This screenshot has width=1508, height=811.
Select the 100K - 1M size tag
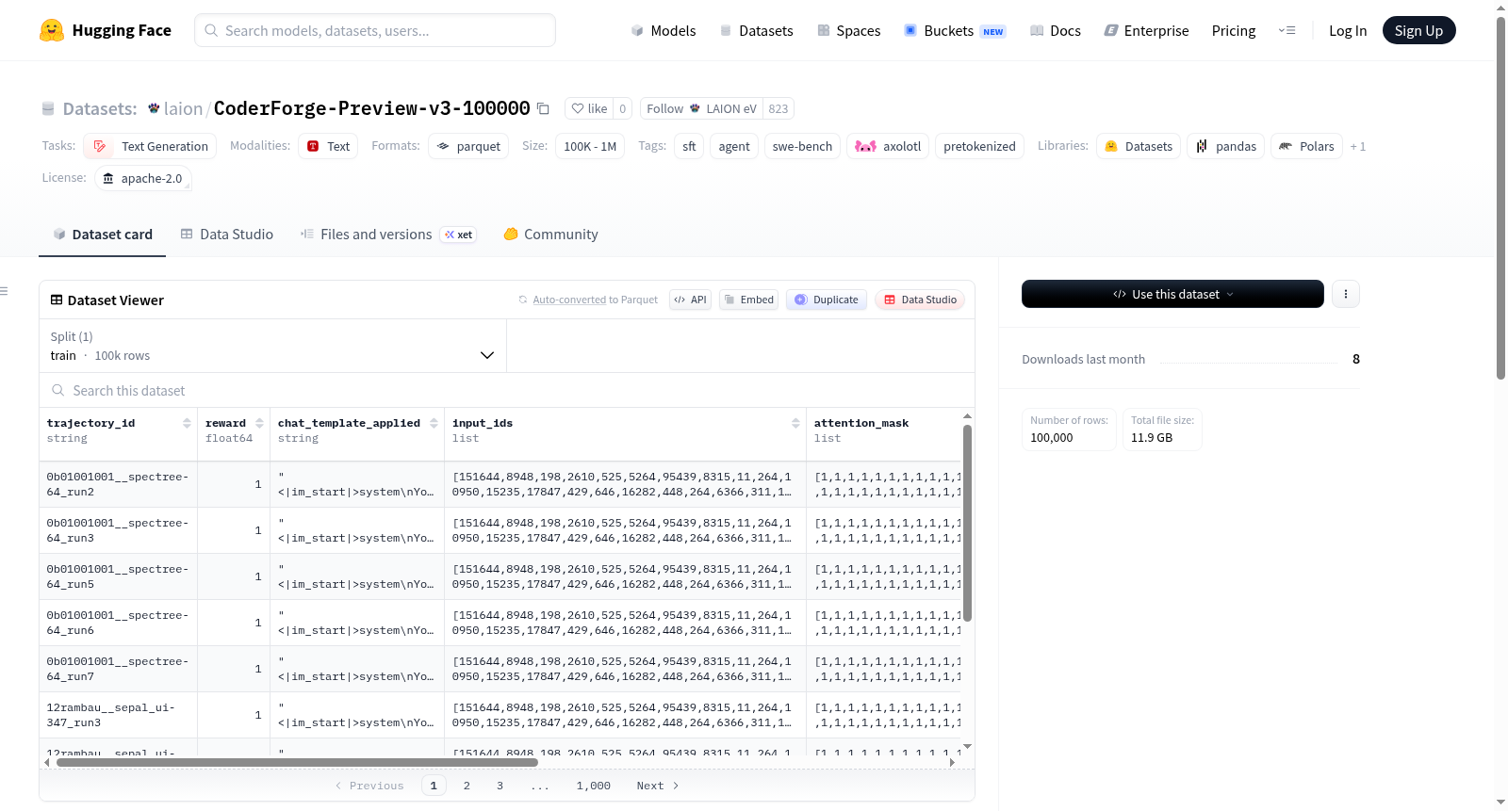(x=590, y=146)
